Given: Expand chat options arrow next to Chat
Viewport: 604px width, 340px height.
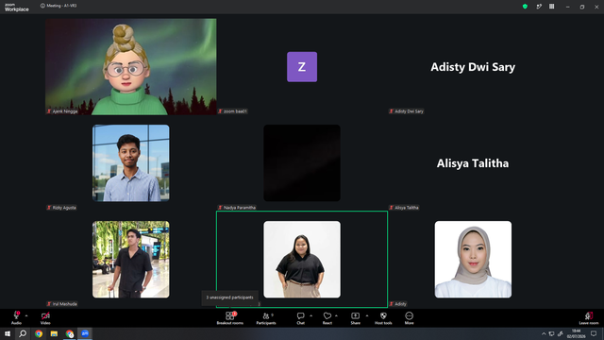Looking at the screenshot, I should pyautogui.click(x=310, y=315).
